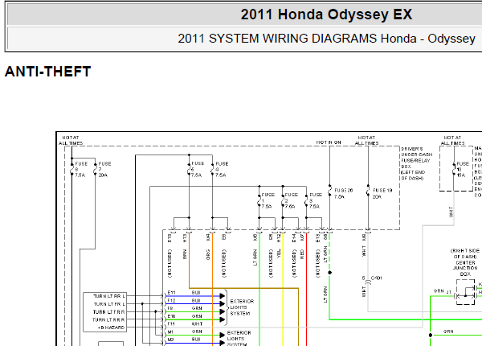Click the "TURN LT RR L" label
Viewport: 482px width, 346px height.
tap(108, 296)
